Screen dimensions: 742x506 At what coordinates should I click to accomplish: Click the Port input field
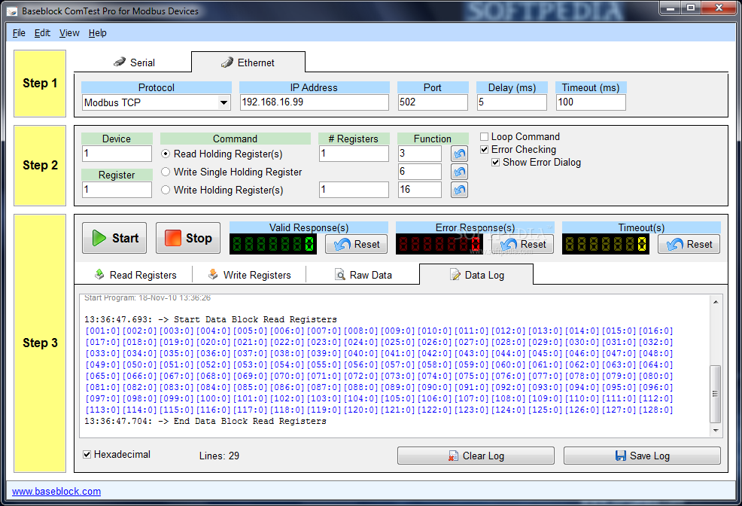coord(433,102)
